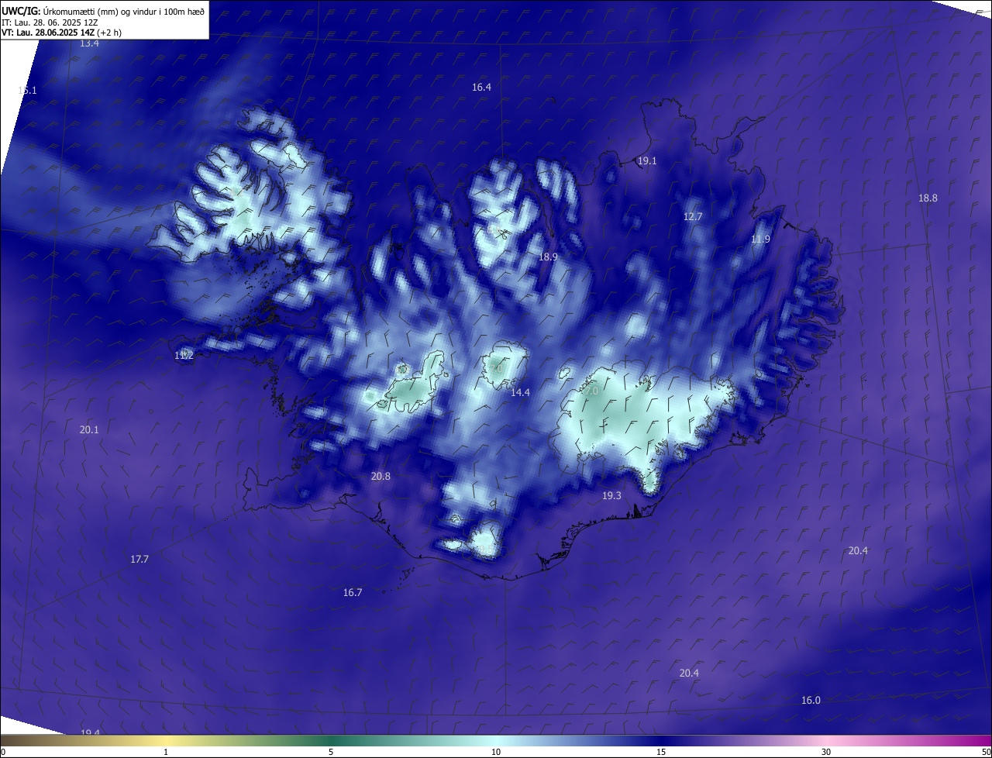Click the 18.8 value label
The image size is (992, 758).
(928, 198)
